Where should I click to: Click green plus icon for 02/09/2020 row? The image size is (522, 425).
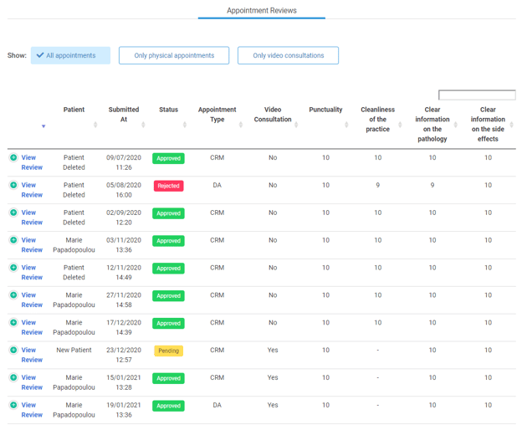(13, 212)
